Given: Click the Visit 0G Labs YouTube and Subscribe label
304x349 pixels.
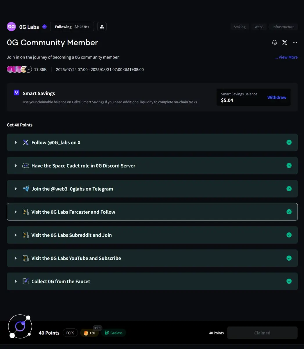Looking at the screenshot, I should pyautogui.click(x=76, y=258).
